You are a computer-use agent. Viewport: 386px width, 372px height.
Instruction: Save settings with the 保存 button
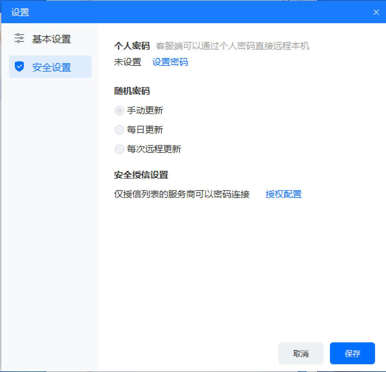click(x=352, y=354)
